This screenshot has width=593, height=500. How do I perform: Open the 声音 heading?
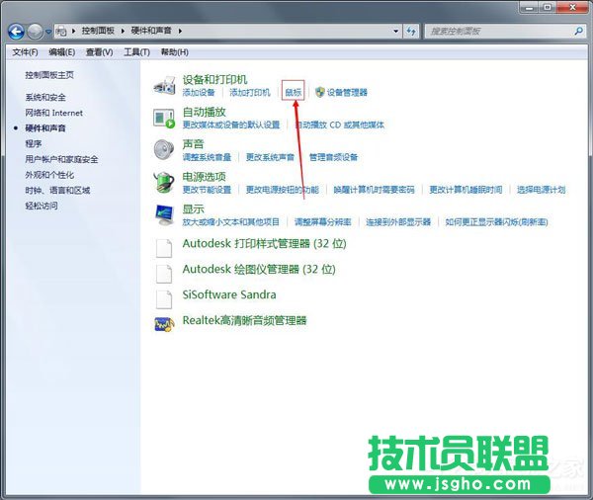(x=193, y=144)
